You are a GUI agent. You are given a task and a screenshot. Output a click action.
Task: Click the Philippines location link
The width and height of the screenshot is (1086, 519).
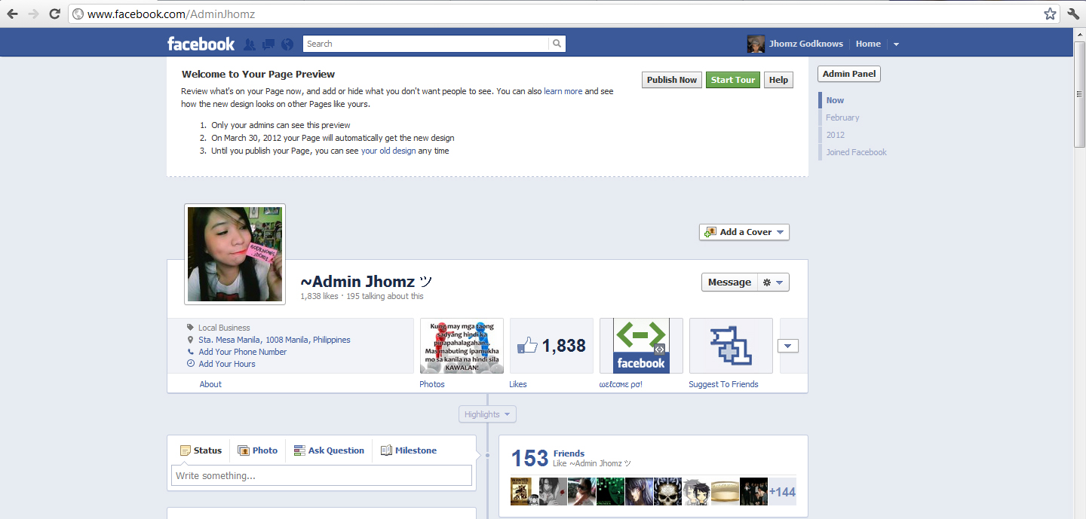tap(332, 340)
